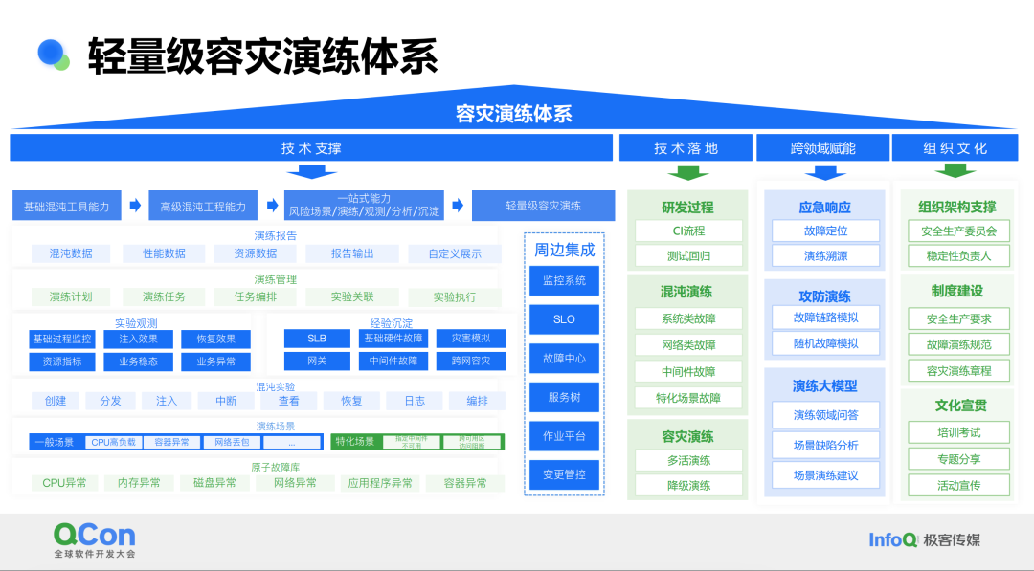Select the 故障中心 block
This screenshot has width=1034, height=571.
click(564, 359)
